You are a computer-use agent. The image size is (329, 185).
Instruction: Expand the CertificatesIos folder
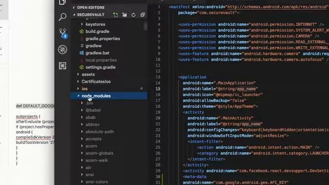coord(78,82)
